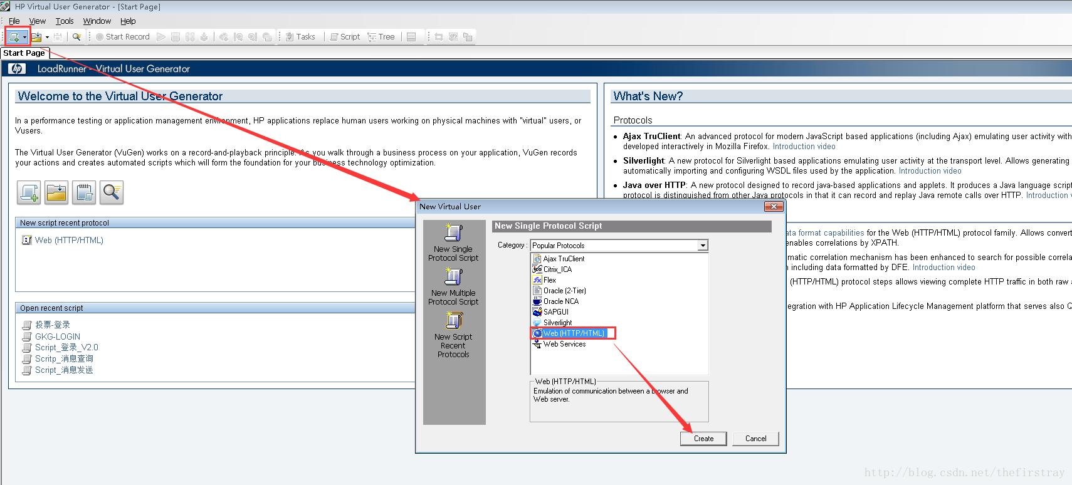Select New Multiple Protocol Script in dialog sidebar
Image resolution: width=1072 pixels, height=485 pixels.
coord(453,287)
